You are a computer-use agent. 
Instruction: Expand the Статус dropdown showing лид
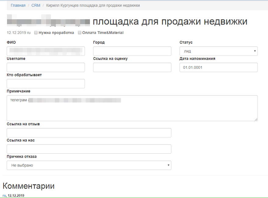[218, 51]
